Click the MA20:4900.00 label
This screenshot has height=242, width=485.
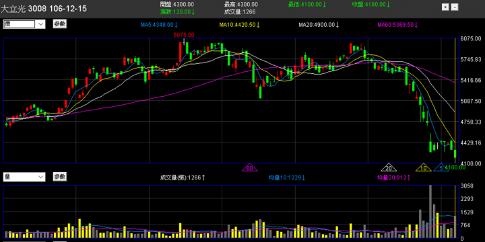319,25
